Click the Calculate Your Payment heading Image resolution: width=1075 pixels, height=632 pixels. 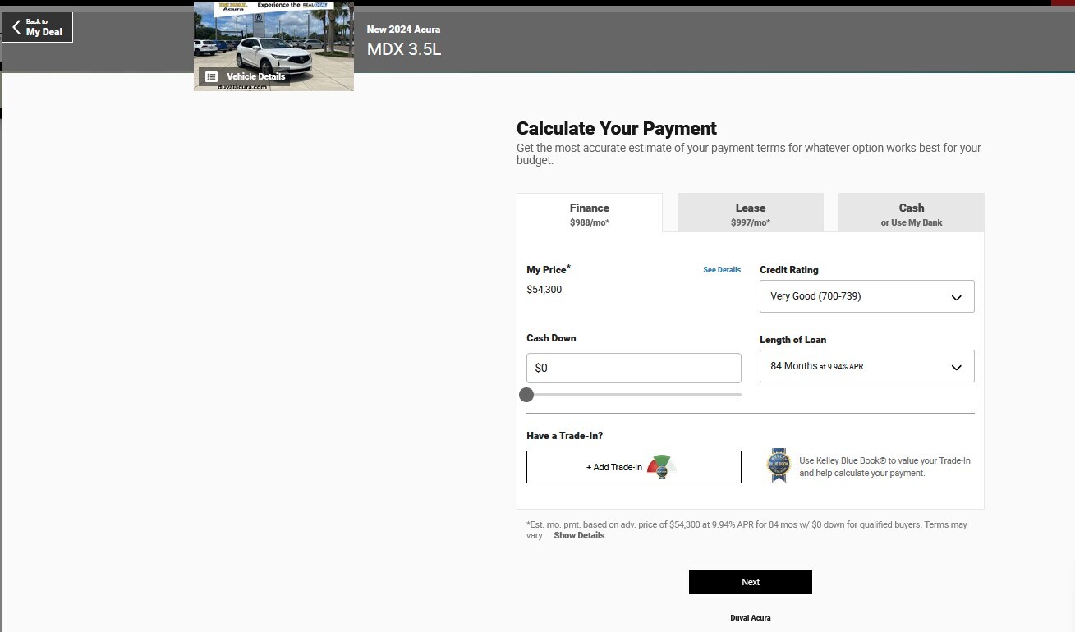tap(617, 128)
